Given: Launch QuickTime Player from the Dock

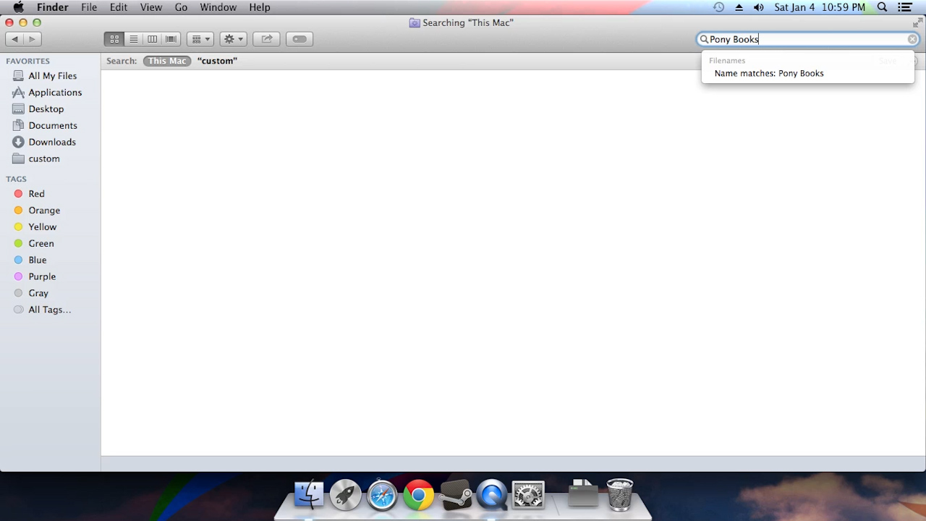Looking at the screenshot, I should click(491, 495).
